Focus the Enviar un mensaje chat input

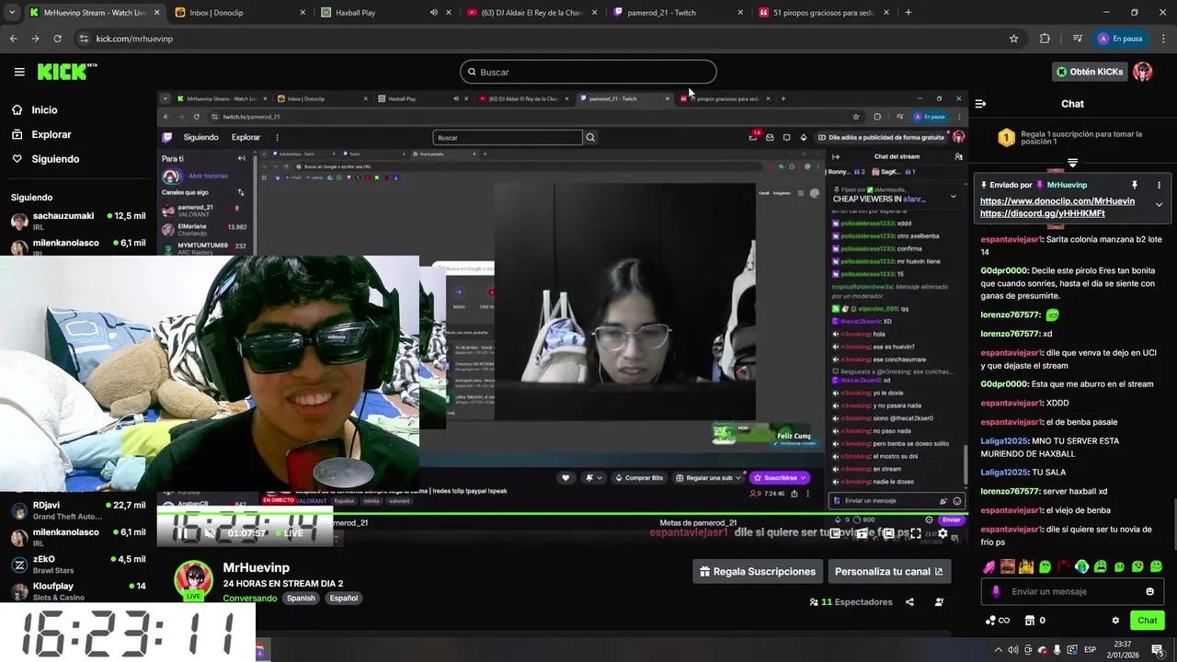pyautogui.click(x=1073, y=591)
